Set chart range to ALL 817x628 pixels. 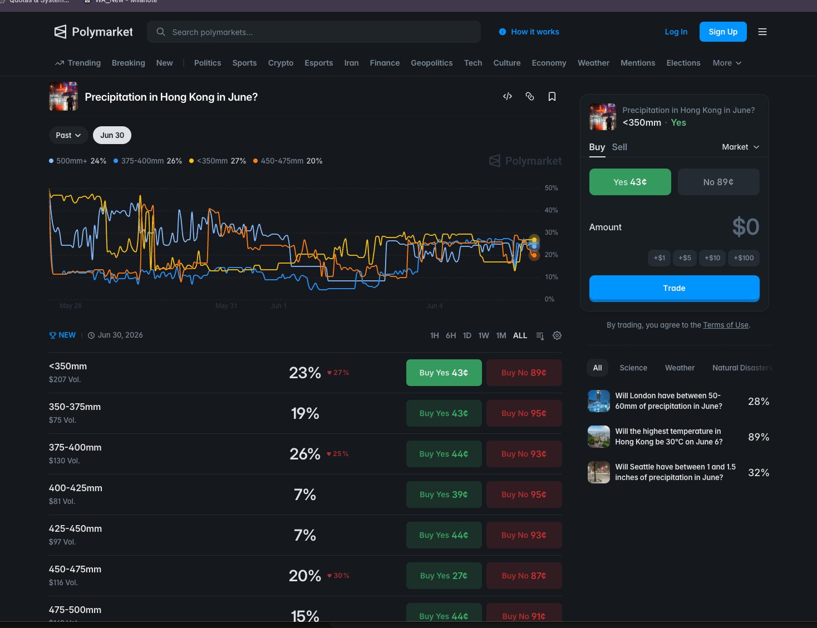[x=520, y=335]
